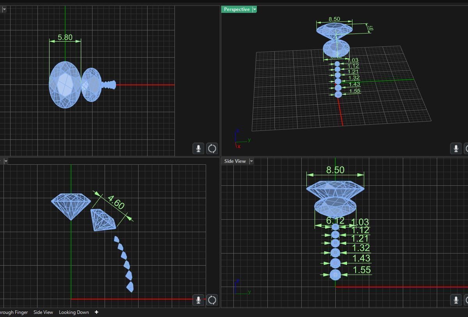Screen dimensions: 468x317
Task: Select the 1.32 dimension in Side View
Action: click(361, 248)
